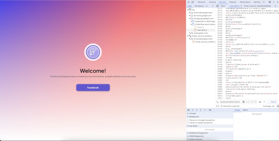The height and width of the screenshot is (141, 279).
Task: Click the facebookAuthentication search input field
Action: point(231,102)
